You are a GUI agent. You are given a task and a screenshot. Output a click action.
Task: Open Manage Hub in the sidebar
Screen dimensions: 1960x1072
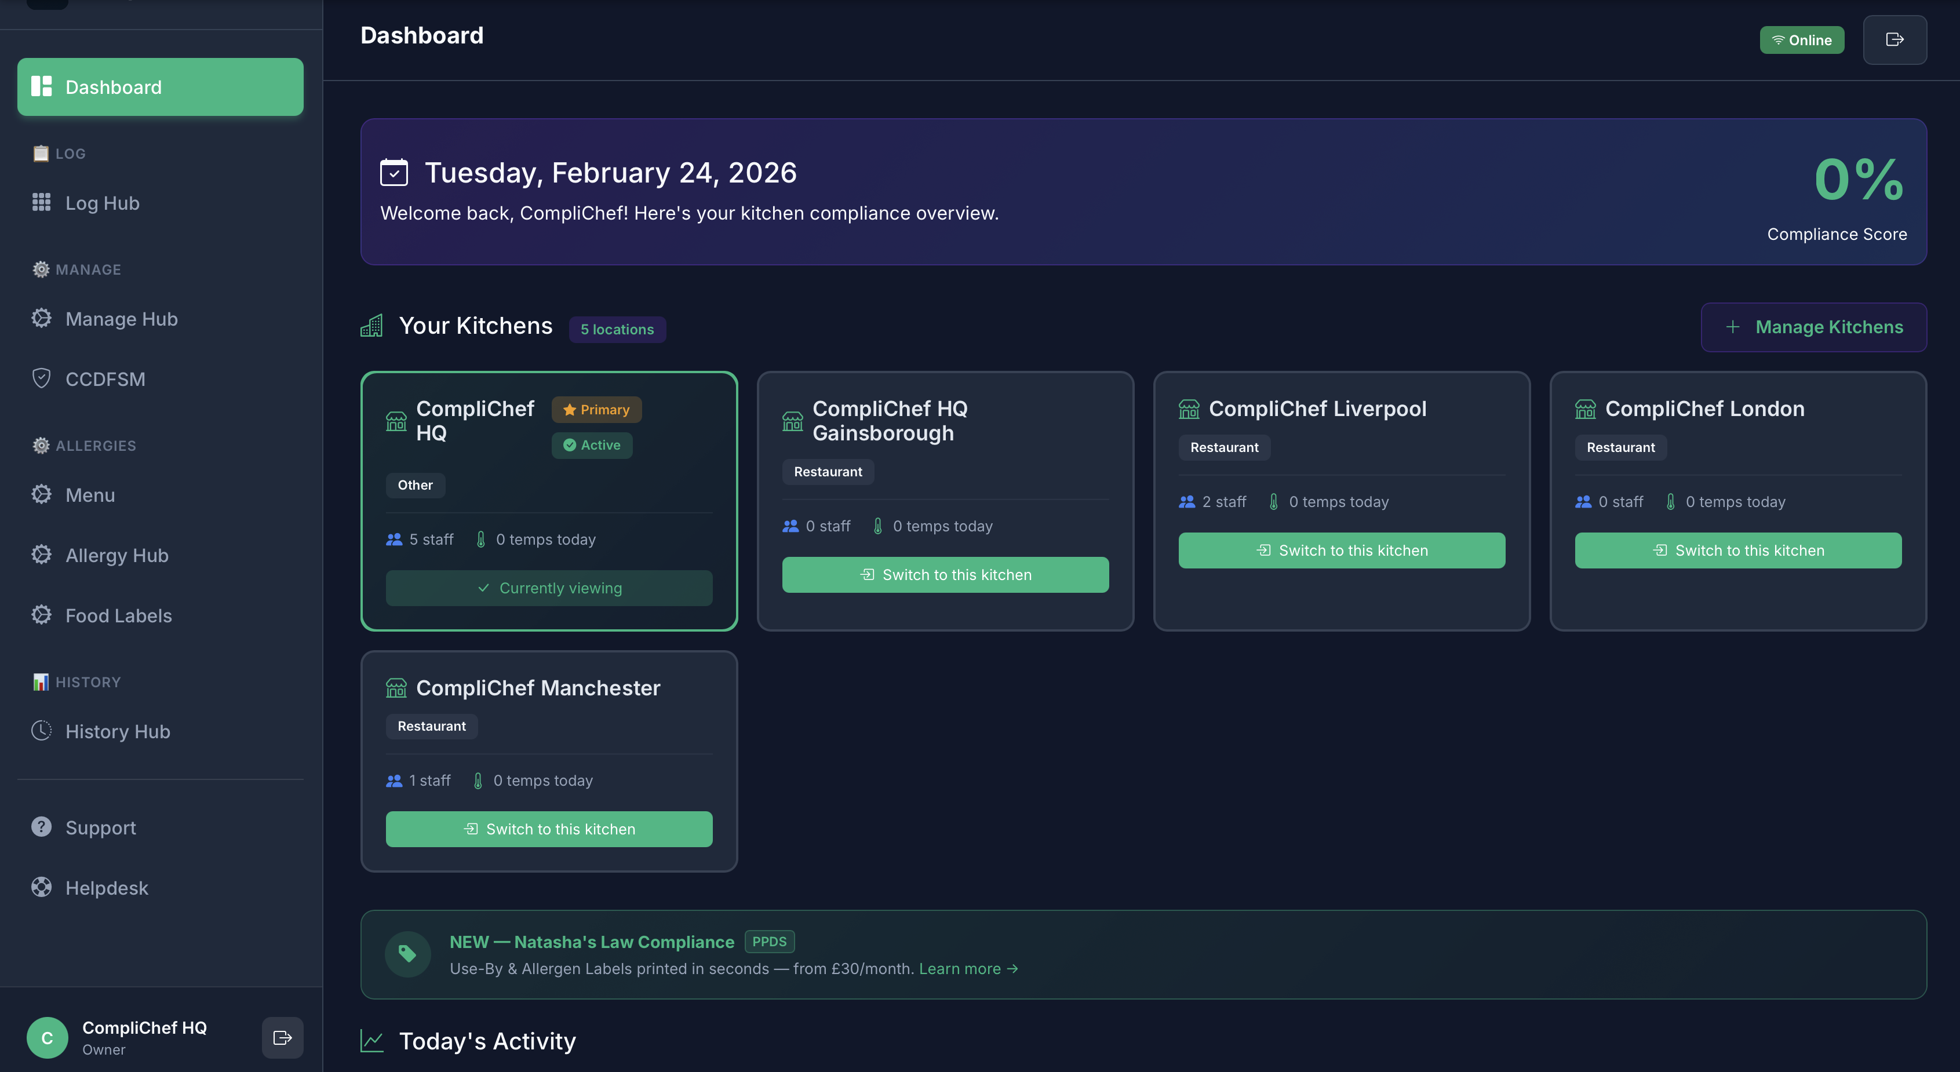pos(121,319)
